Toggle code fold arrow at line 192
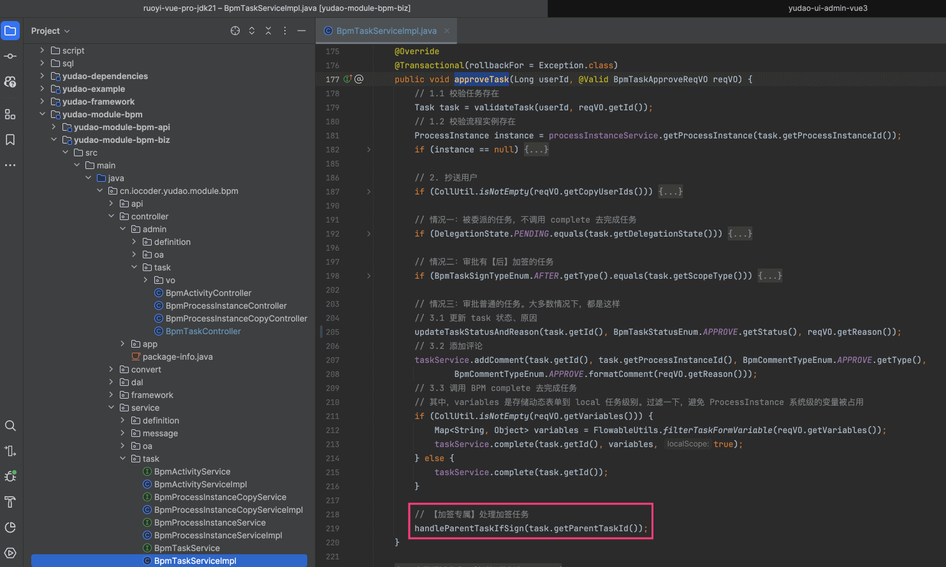946x567 pixels. click(x=368, y=233)
